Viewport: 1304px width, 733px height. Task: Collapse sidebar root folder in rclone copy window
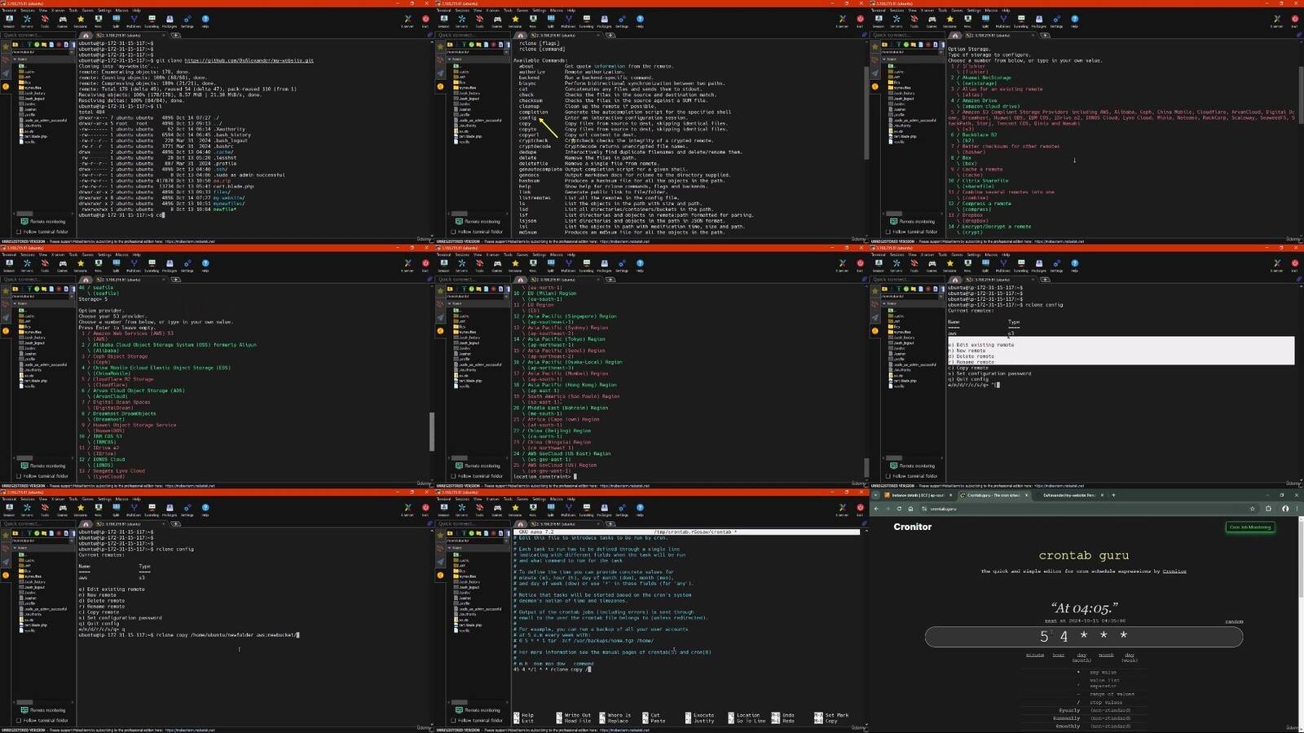click(x=15, y=549)
